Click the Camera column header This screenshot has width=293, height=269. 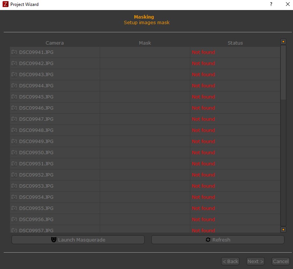55,43
